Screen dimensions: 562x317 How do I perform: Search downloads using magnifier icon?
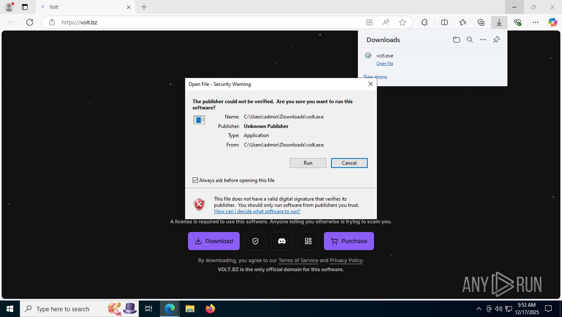pyautogui.click(x=469, y=40)
